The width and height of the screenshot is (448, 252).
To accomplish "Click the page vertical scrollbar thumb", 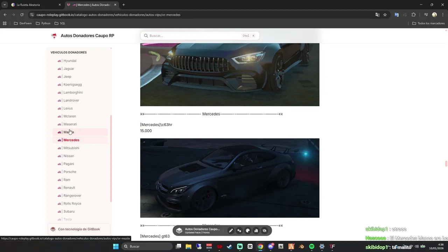I will click(446, 164).
